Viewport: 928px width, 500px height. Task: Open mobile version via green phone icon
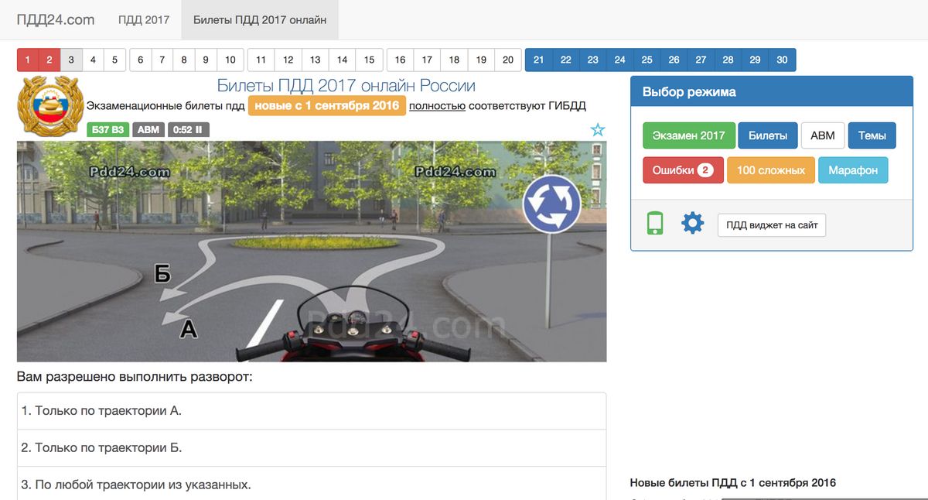pos(655,224)
